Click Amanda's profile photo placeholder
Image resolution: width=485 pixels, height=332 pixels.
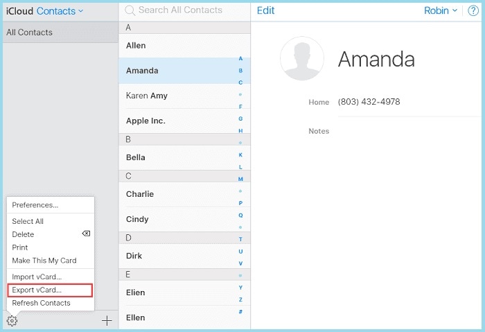[x=302, y=58]
